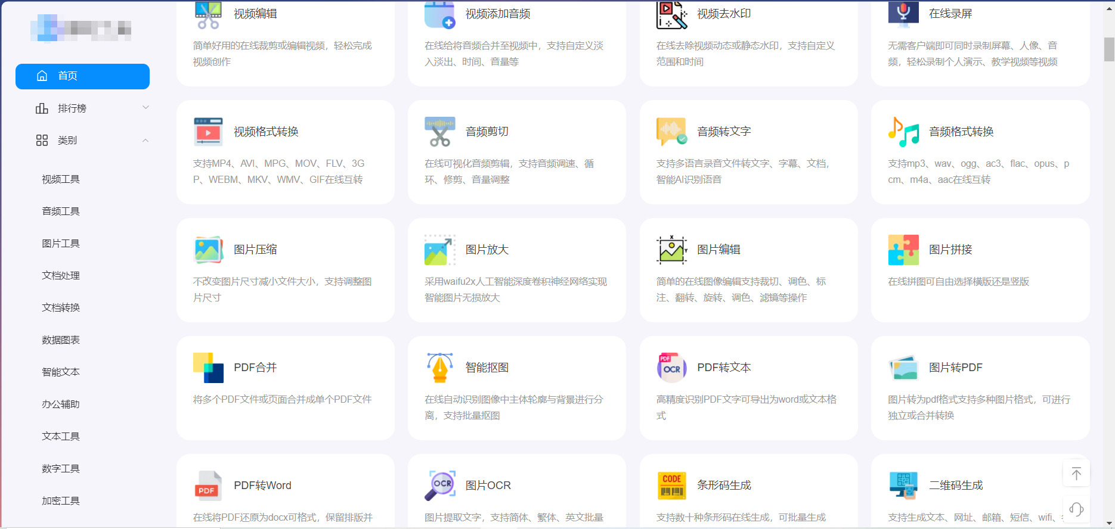Open the 音频转文字 title link

click(724, 132)
